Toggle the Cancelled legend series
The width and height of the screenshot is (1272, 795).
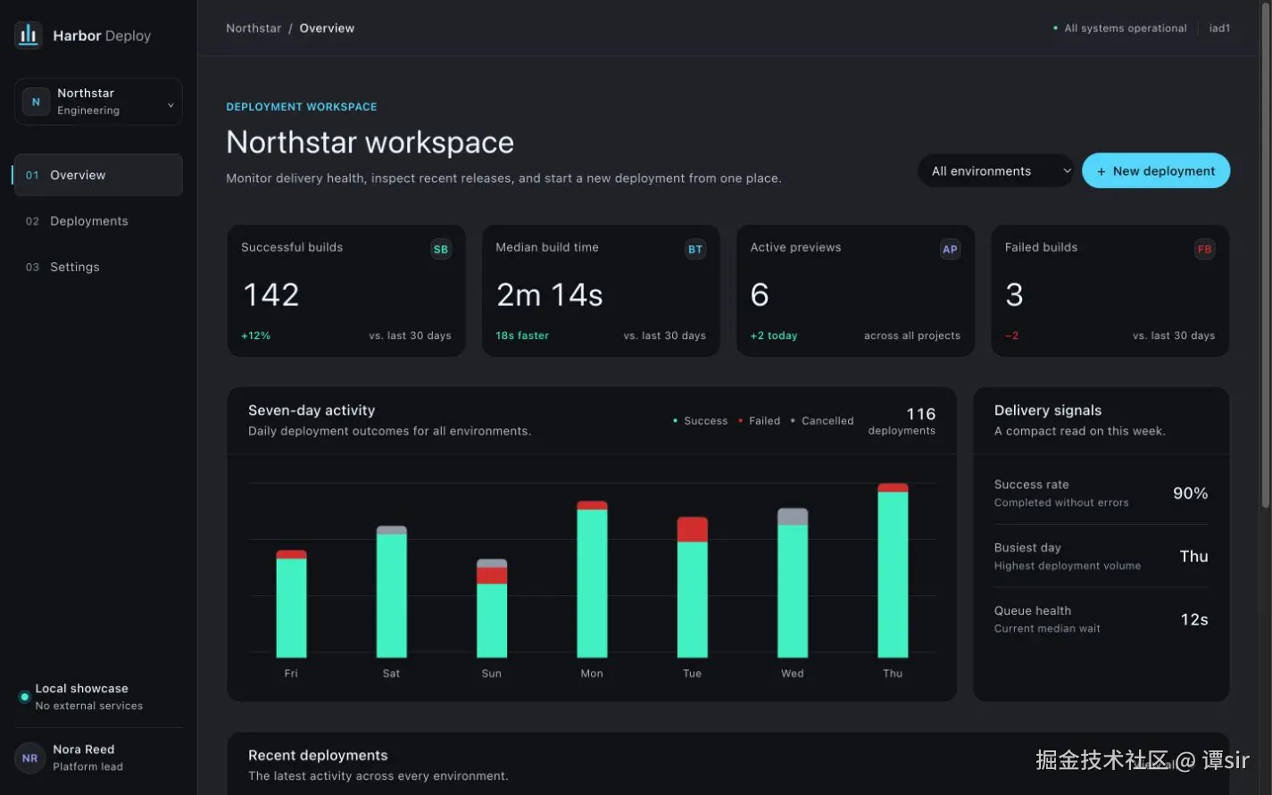tap(822, 421)
